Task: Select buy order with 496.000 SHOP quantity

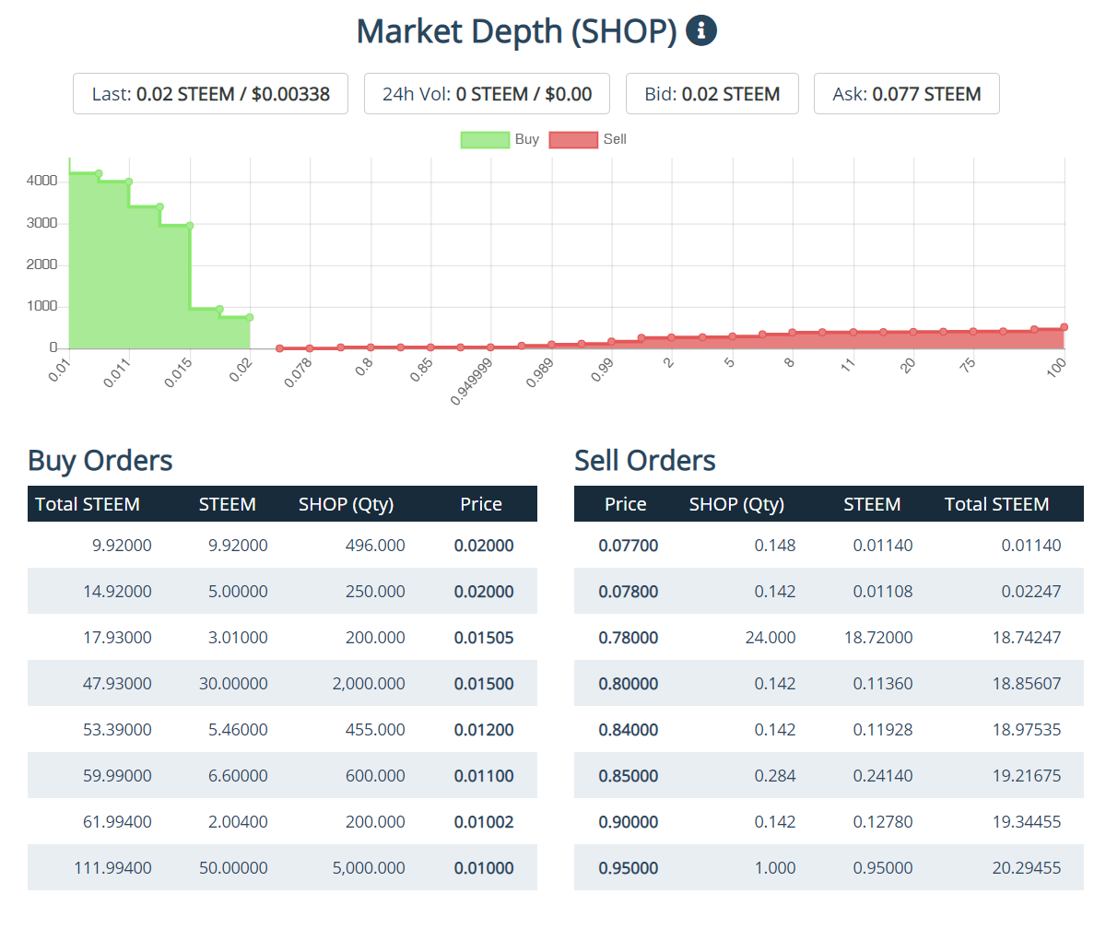Action: click(x=282, y=545)
